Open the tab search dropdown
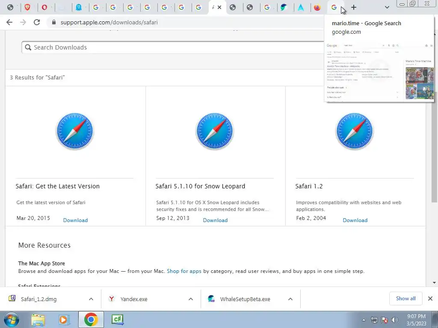The width and height of the screenshot is (438, 328). click(x=387, y=8)
